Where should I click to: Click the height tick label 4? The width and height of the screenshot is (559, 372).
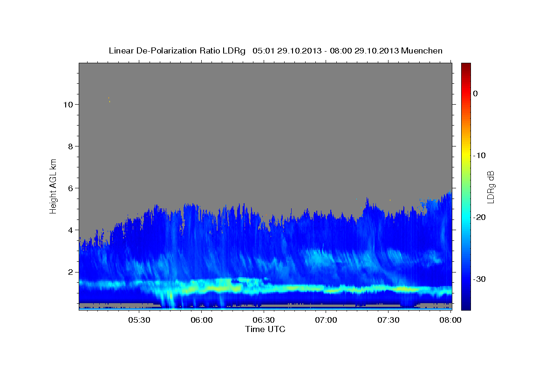point(70,230)
